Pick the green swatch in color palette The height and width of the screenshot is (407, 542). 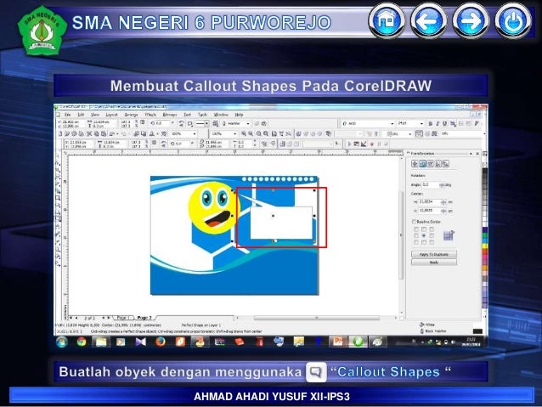pyautogui.click(x=485, y=235)
